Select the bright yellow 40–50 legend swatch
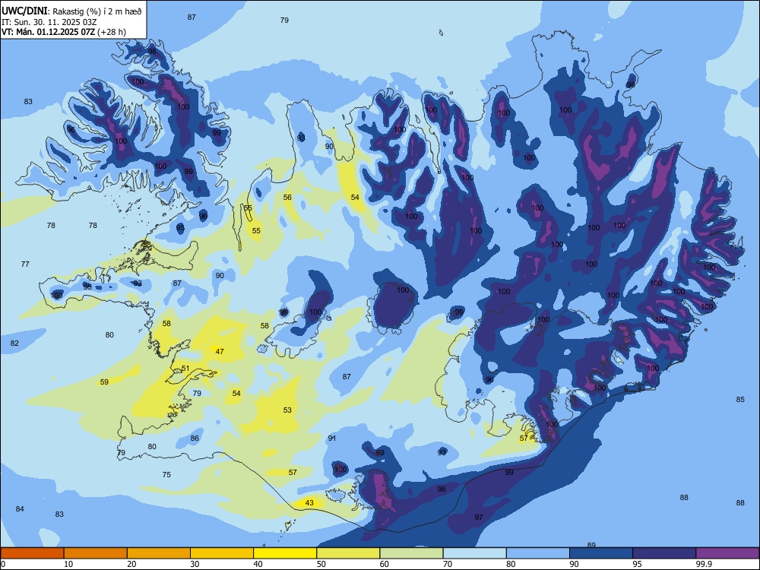Screen dimensions: 760x570 (x=285, y=553)
